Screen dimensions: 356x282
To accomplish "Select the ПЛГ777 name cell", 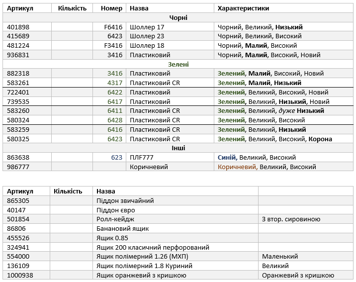I will click(x=170, y=157).
